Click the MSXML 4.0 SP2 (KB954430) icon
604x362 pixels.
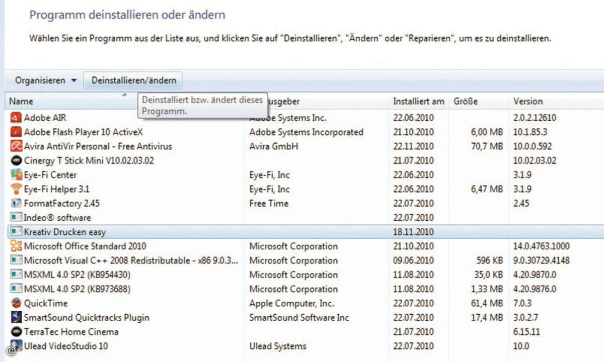tap(16, 275)
